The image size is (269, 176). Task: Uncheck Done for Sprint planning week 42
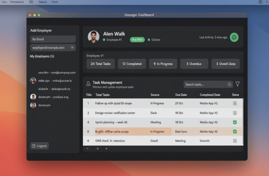(235, 122)
